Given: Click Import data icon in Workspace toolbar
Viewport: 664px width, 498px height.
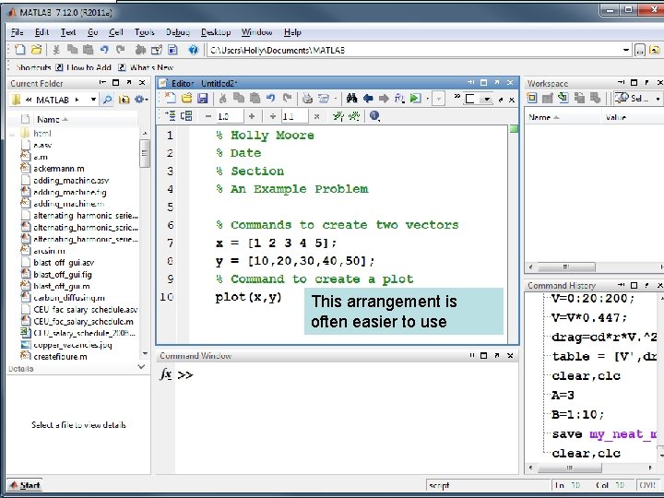Looking at the screenshot, I should (x=563, y=99).
